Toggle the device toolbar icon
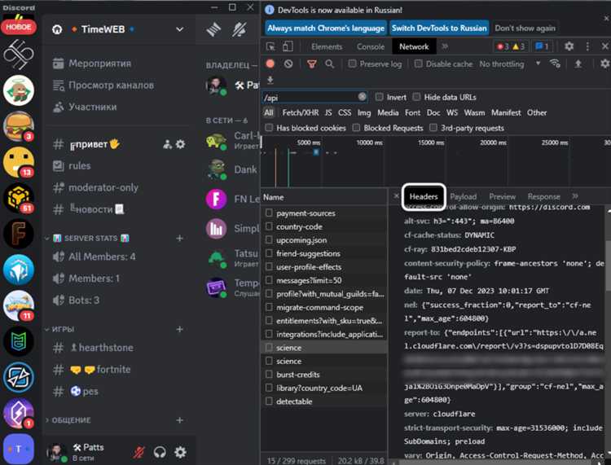The image size is (611, 465). pyautogui.click(x=288, y=46)
